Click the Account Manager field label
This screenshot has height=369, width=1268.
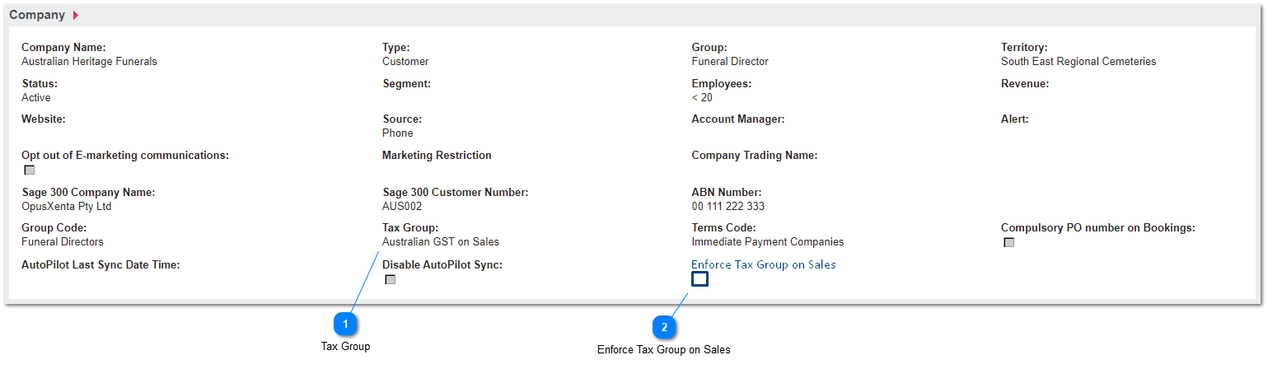coord(738,119)
